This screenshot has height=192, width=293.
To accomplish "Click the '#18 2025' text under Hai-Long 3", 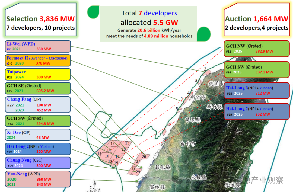I will tap(235, 93).
